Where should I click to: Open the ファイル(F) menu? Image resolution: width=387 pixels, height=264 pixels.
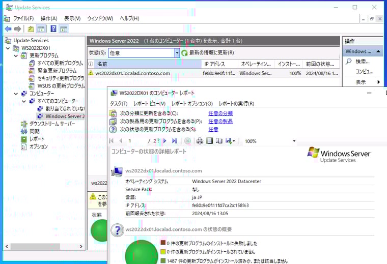click(x=23, y=18)
